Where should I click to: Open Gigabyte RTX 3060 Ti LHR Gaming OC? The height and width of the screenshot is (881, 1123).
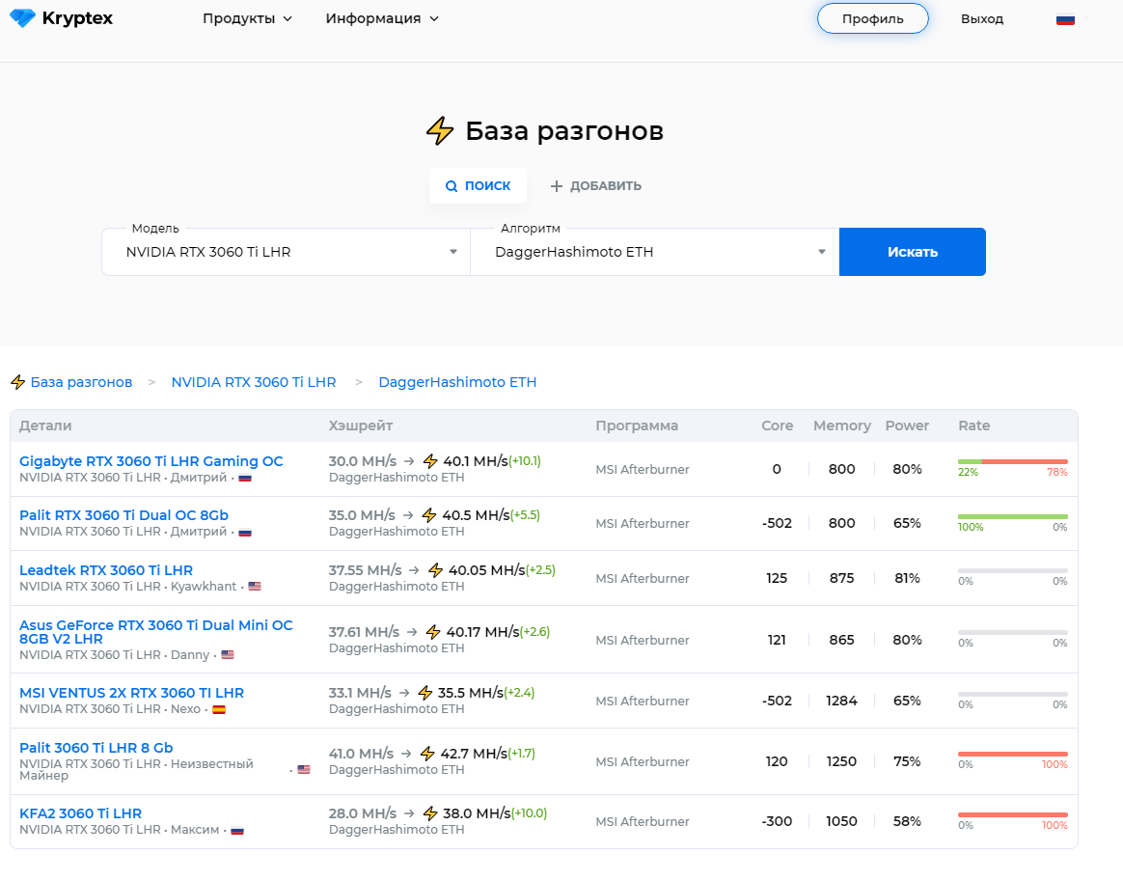pos(151,461)
